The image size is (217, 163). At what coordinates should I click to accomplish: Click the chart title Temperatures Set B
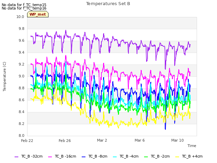point(108,4)
